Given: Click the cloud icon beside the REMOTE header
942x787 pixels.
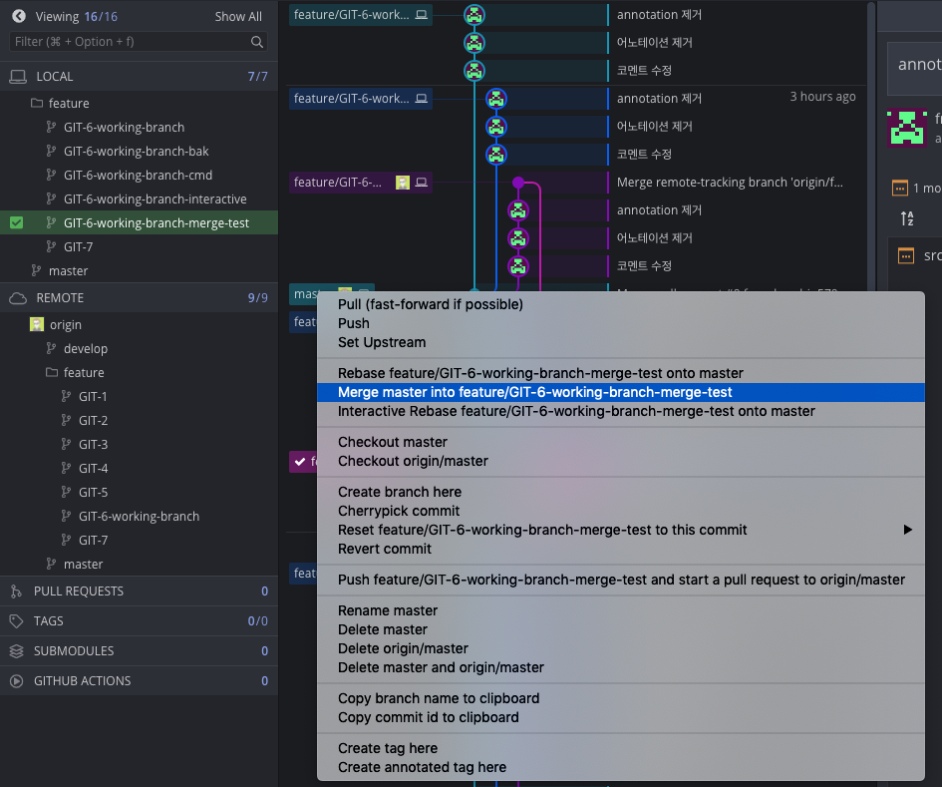Looking at the screenshot, I should coord(17,298).
